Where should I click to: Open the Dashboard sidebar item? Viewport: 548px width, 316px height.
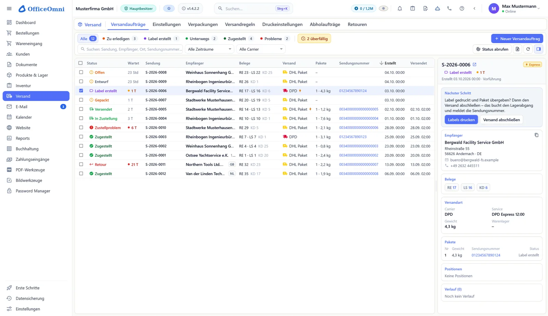36,23
